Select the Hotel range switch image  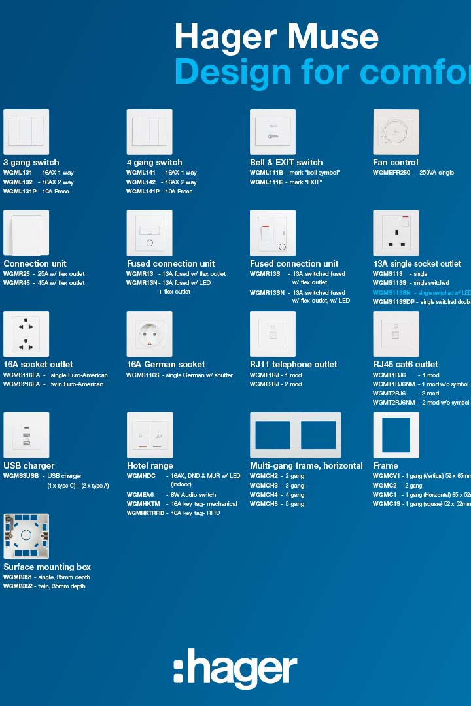pos(149,435)
